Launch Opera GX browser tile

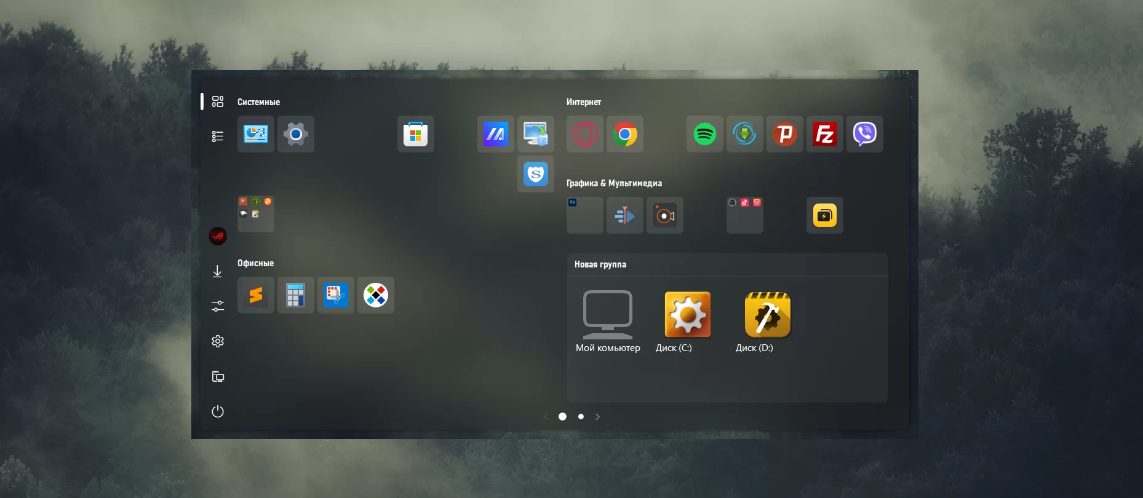pyautogui.click(x=585, y=134)
